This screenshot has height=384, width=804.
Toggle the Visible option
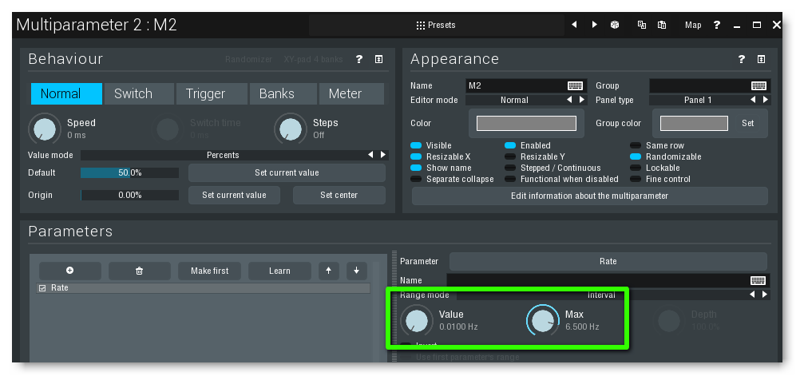coord(416,145)
